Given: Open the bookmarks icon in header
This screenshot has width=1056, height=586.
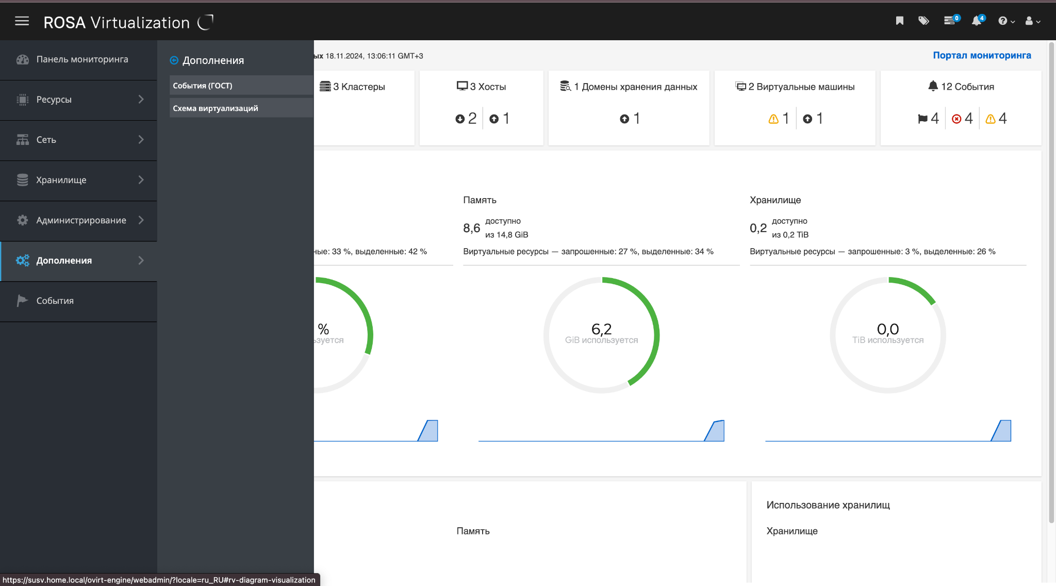Looking at the screenshot, I should point(899,21).
